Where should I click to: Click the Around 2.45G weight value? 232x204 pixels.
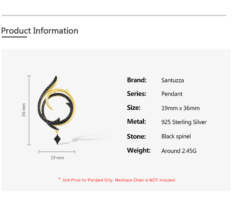pyautogui.click(x=179, y=151)
